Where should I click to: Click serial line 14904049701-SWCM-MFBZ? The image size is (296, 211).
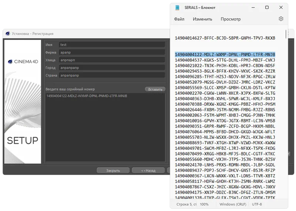click(x=225, y=148)
